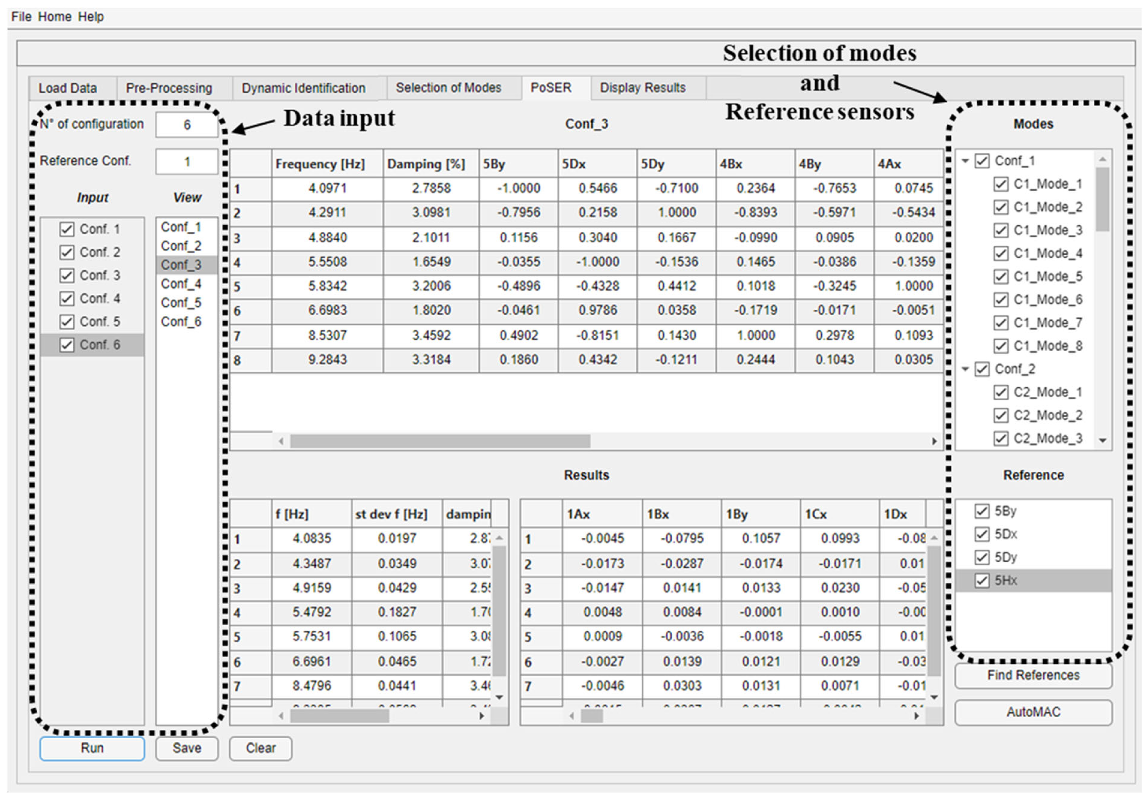Viewport: 1146px width, 801px height.
Task: Collapse the Conf_1 tree node arrow
Action: point(965,161)
